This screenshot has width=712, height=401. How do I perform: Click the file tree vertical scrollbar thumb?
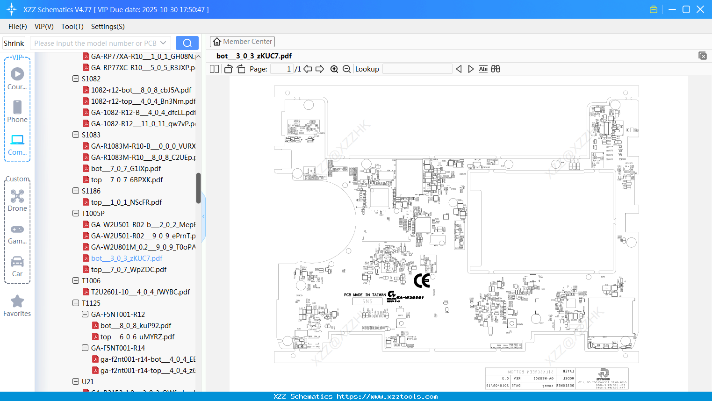point(198,188)
